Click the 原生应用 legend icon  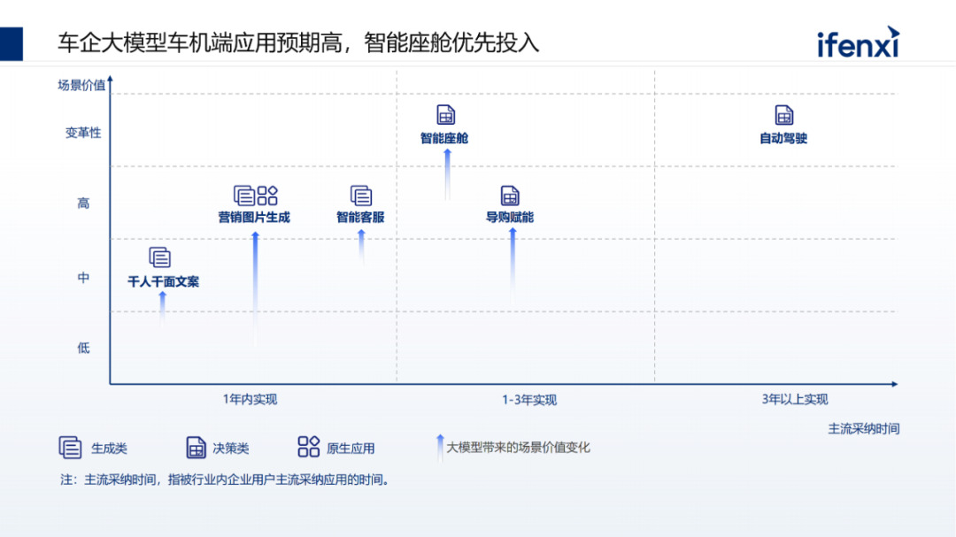(309, 447)
